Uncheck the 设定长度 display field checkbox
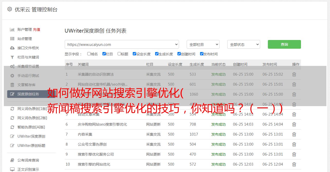330x172 pixels. click(134, 54)
